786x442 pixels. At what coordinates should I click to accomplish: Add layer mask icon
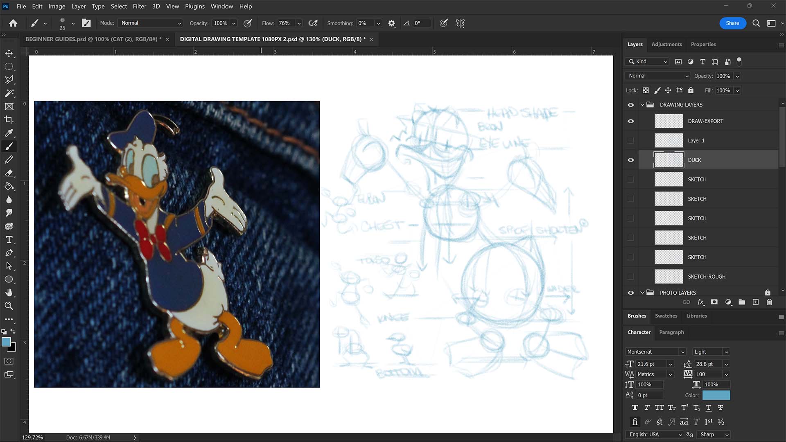[714, 302]
